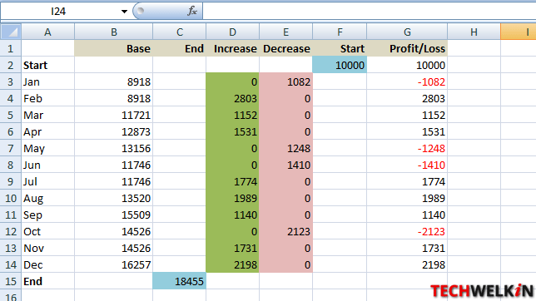This screenshot has height=301, width=536.
Task: Click Increase value 2803 for Feb
Action: (x=245, y=98)
